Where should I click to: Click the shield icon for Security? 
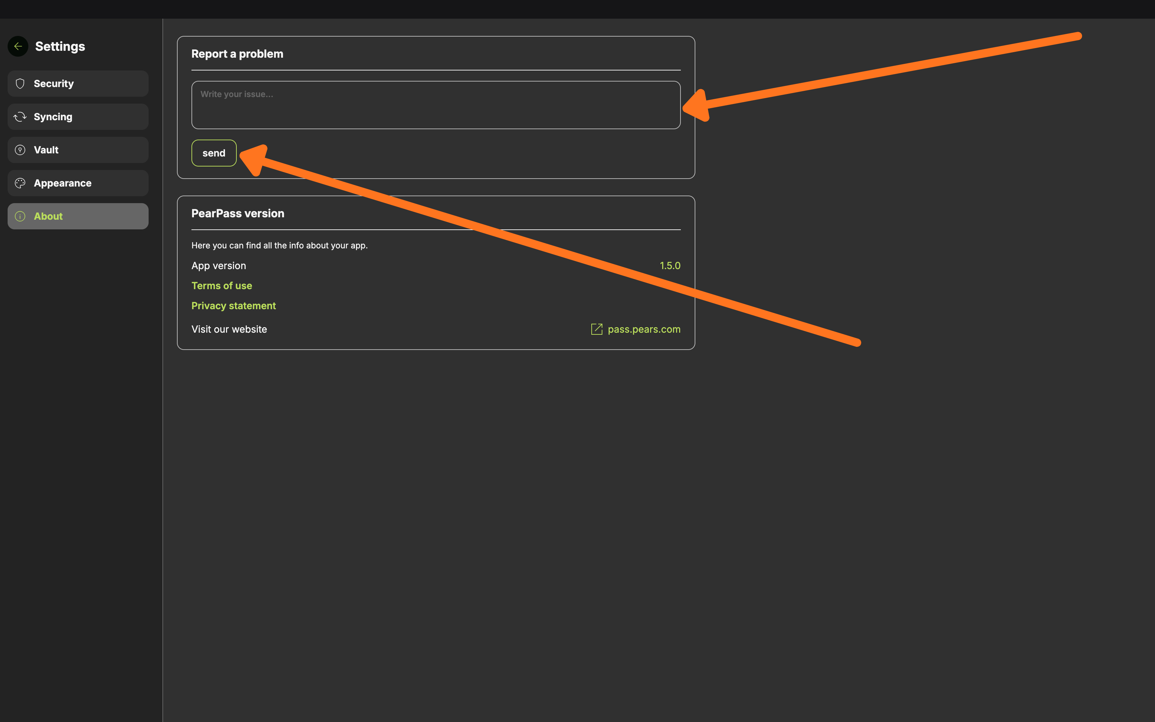coord(20,84)
